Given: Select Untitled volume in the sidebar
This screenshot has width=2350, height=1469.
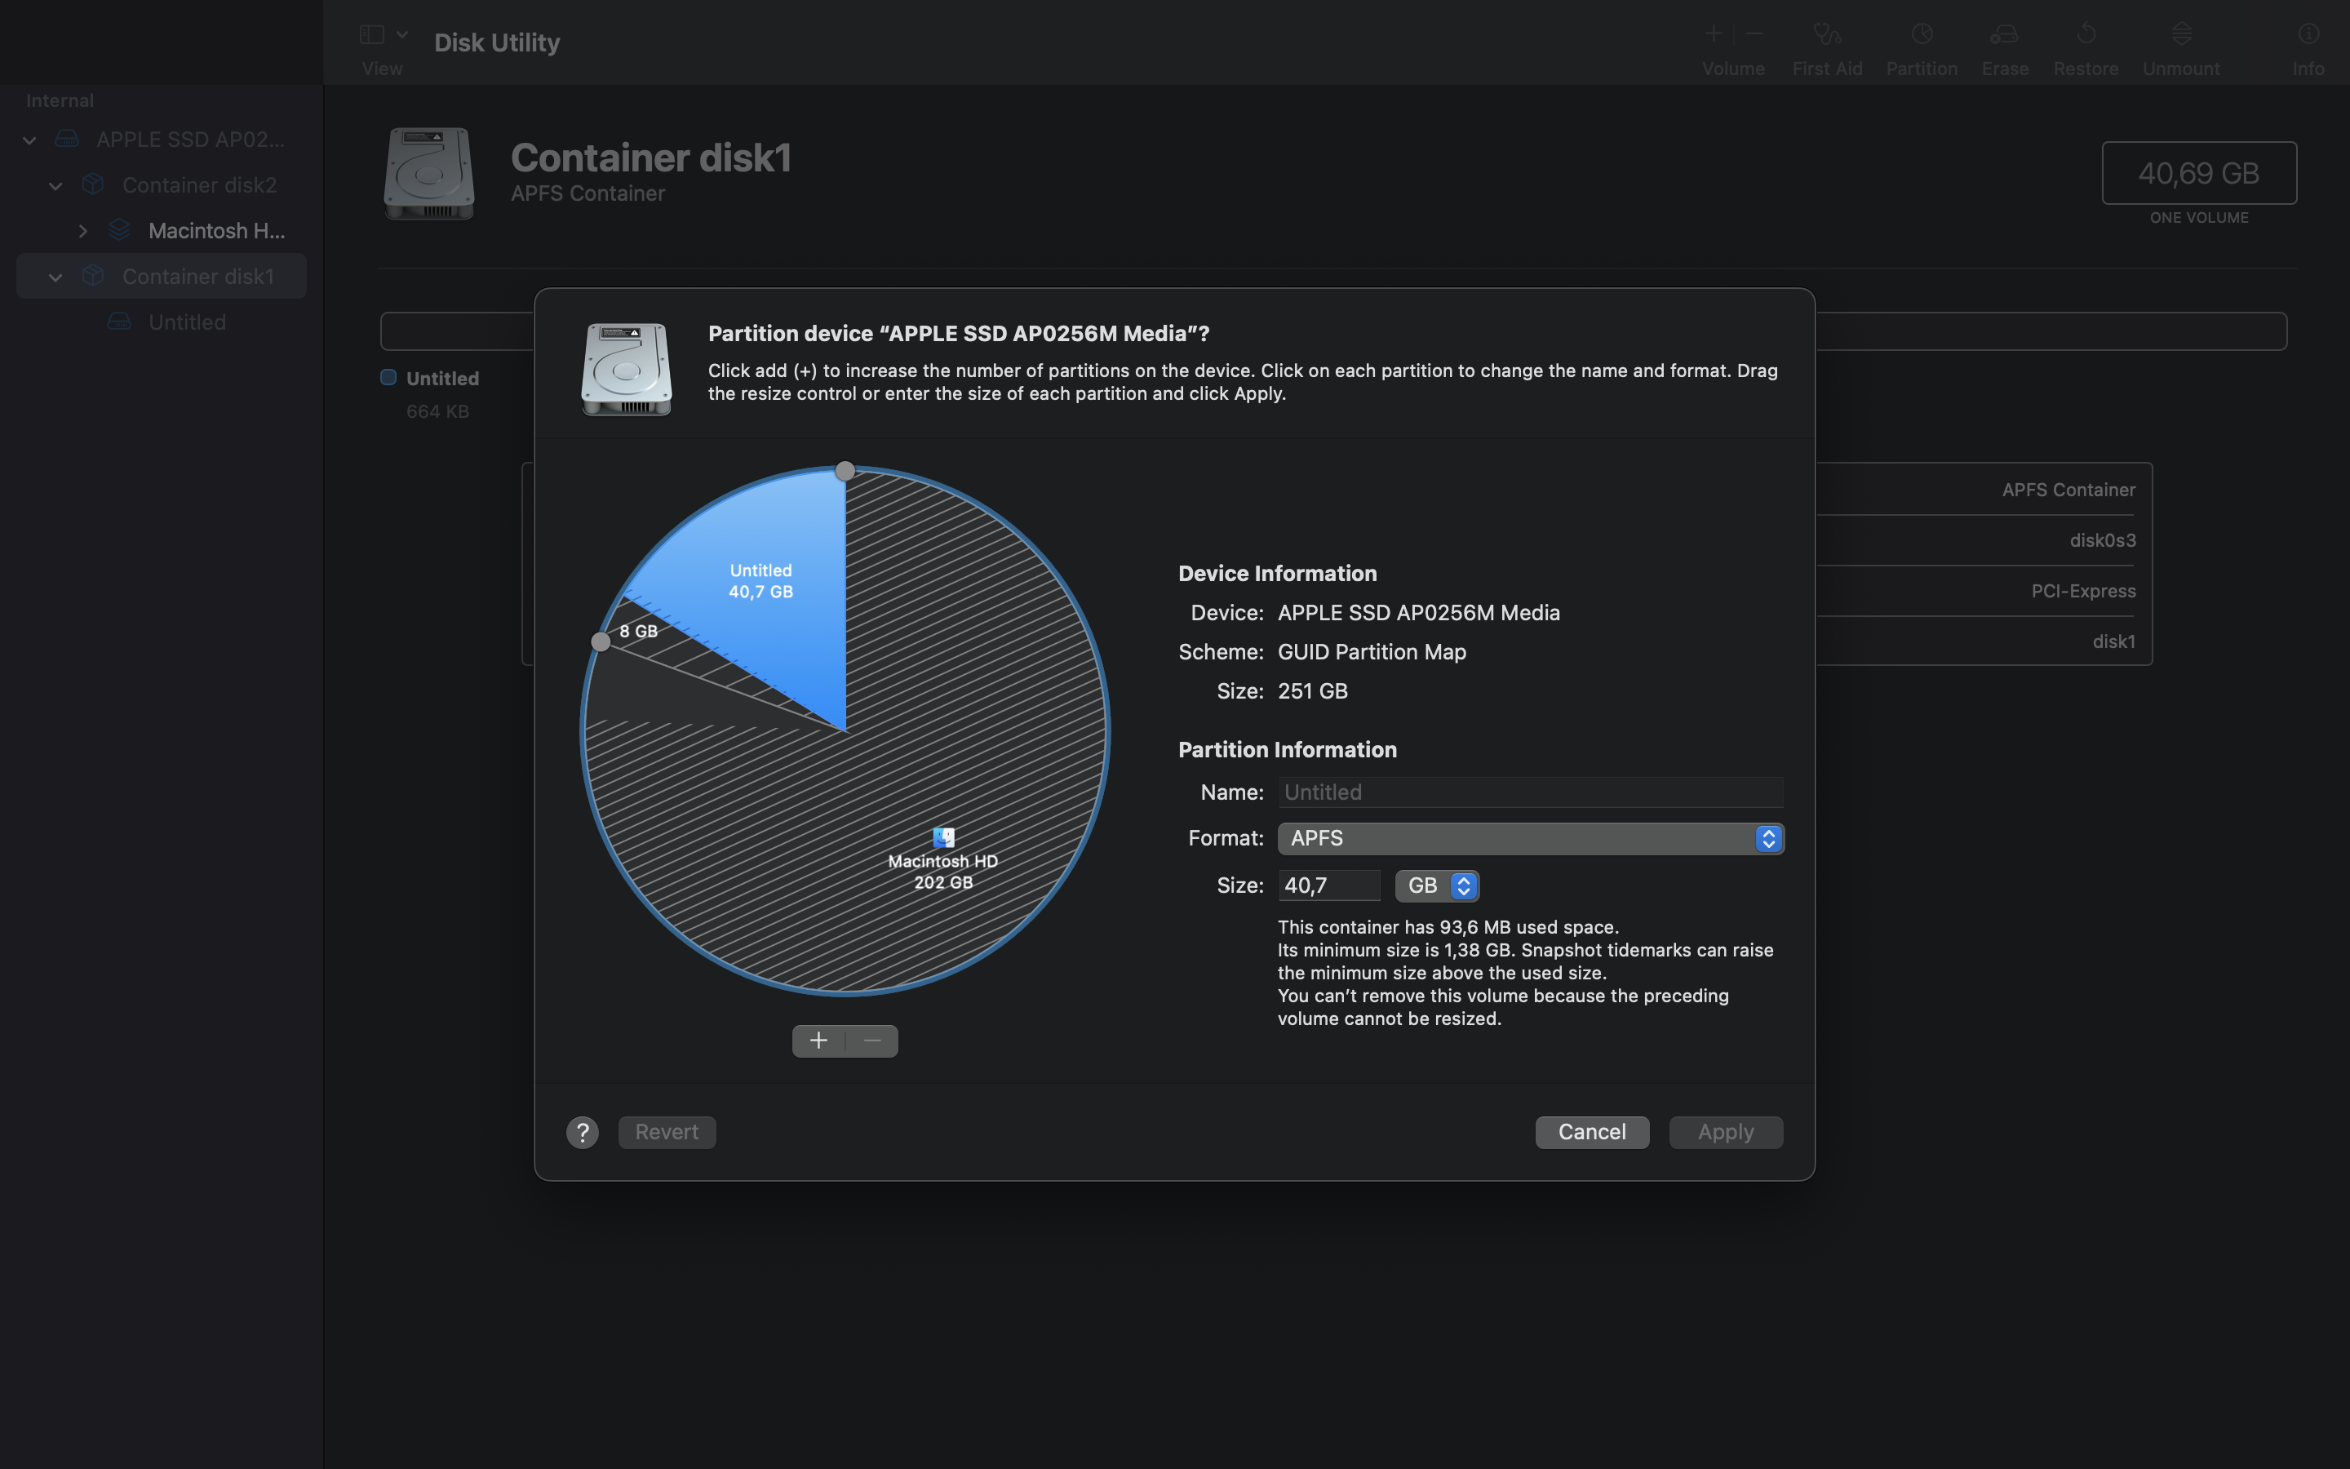Looking at the screenshot, I should click(x=186, y=322).
